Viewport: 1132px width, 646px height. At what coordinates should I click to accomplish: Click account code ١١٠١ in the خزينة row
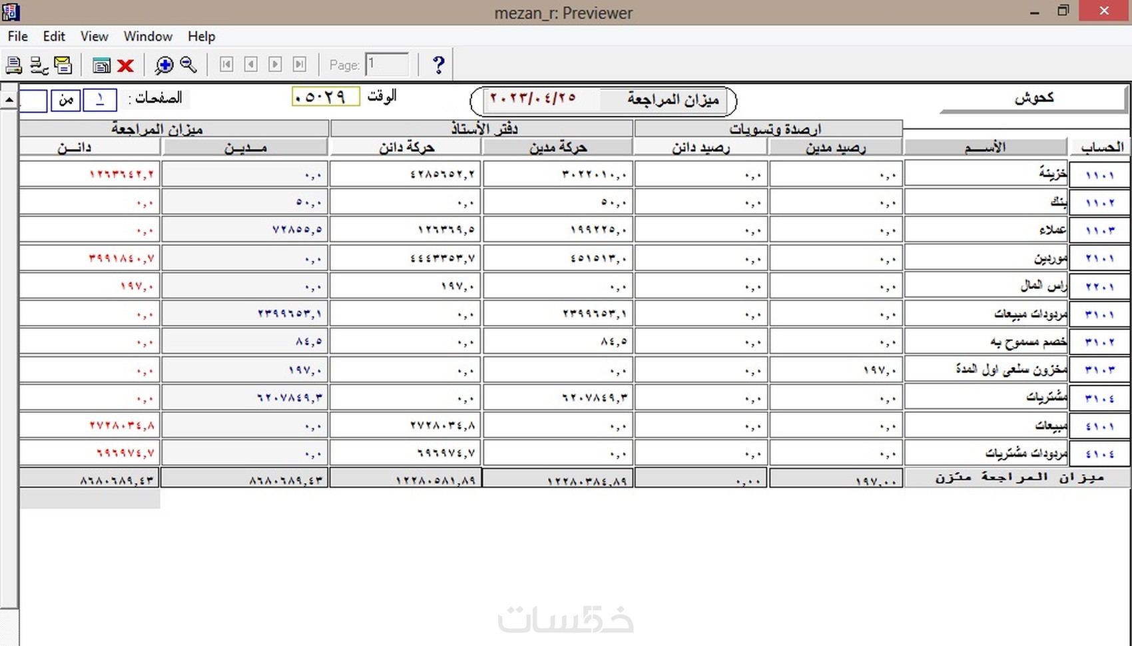1099,175
